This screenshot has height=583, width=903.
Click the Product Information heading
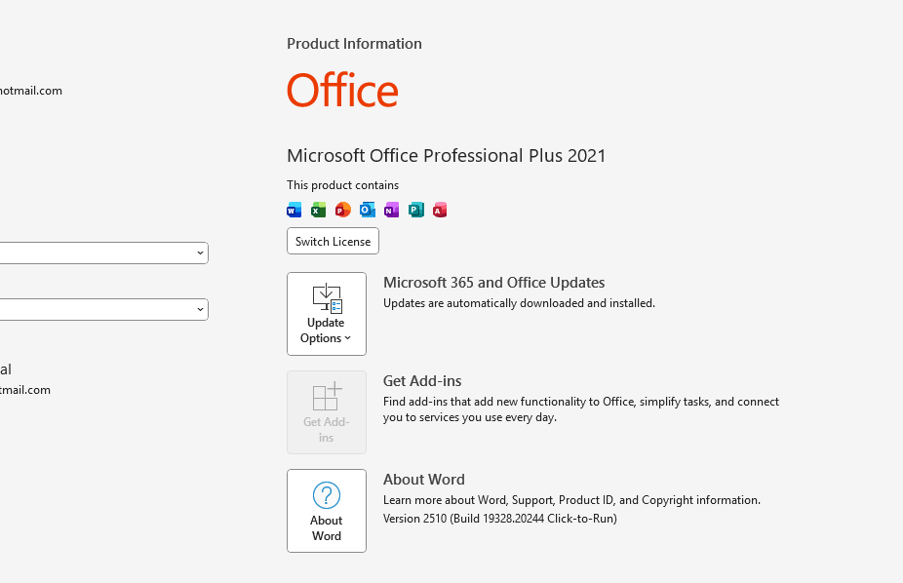(354, 44)
